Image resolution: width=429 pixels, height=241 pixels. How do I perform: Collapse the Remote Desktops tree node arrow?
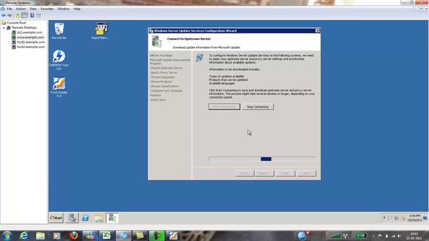click(4, 28)
